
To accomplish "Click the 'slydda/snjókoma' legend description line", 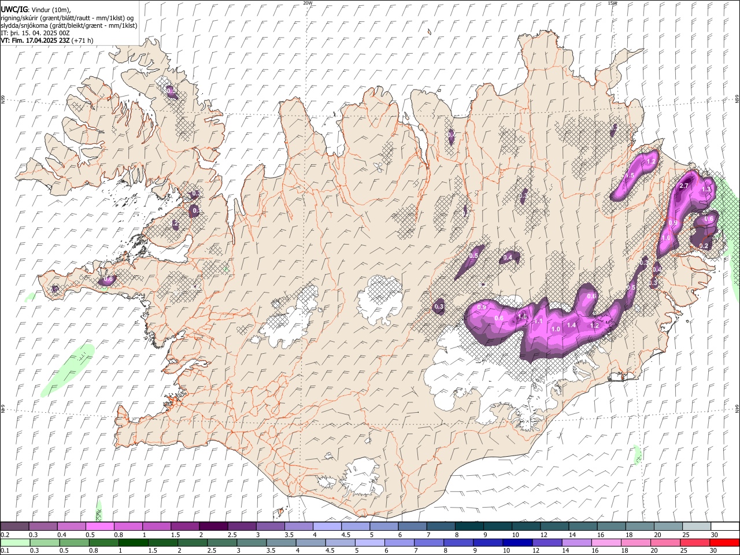I will [x=69, y=25].
